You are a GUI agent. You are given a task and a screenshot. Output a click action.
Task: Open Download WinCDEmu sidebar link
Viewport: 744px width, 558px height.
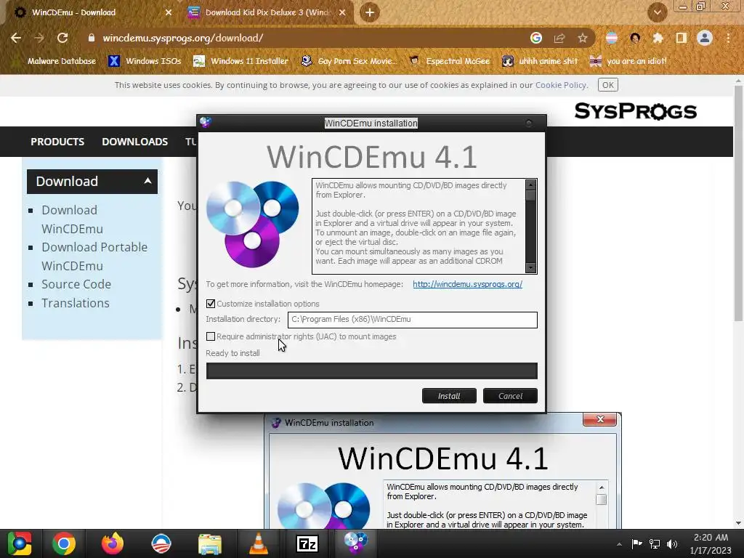coord(72,219)
